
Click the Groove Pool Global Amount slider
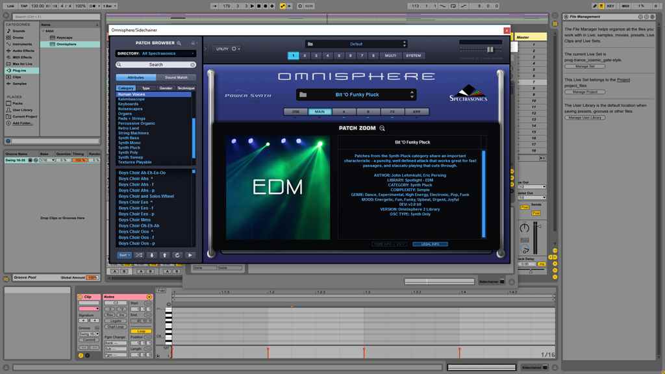pos(92,278)
